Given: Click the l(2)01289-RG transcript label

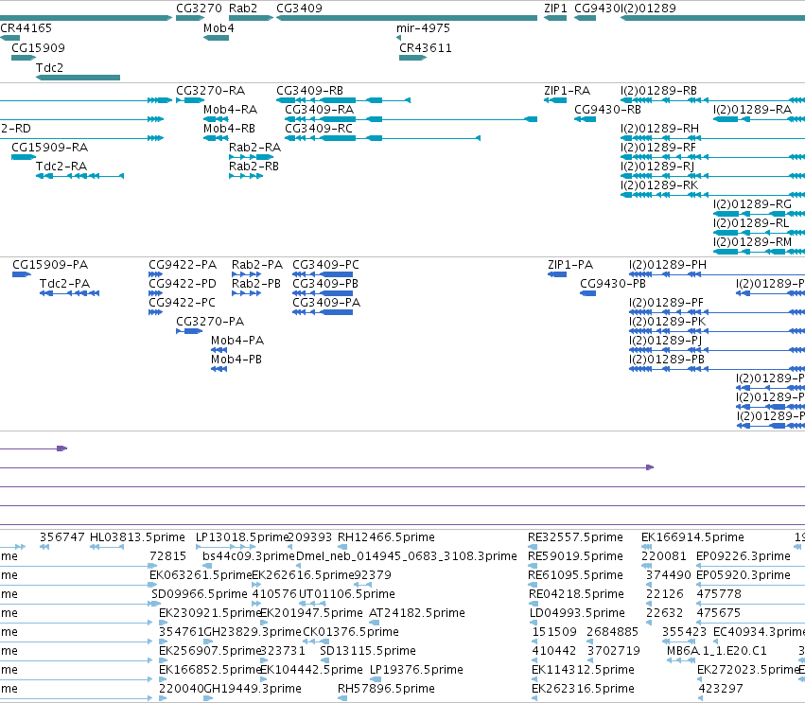Looking at the screenshot, I should pyautogui.click(x=752, y=204).
